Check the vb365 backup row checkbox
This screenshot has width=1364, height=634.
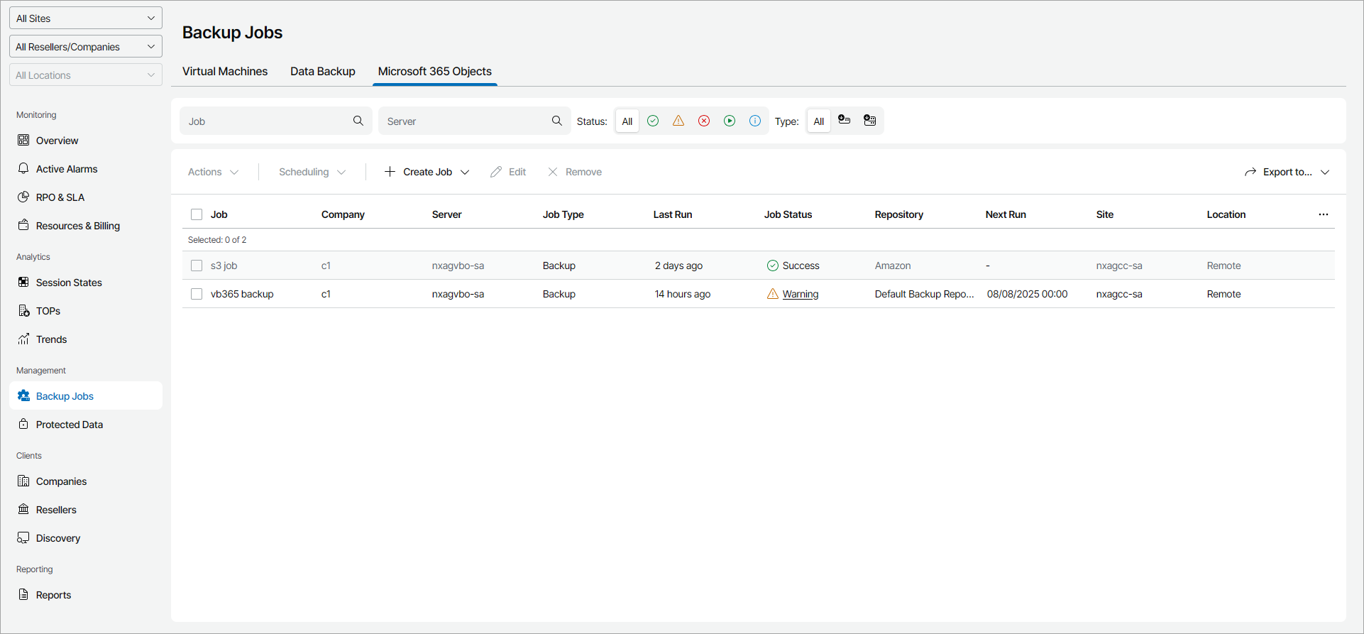(197, 294)
